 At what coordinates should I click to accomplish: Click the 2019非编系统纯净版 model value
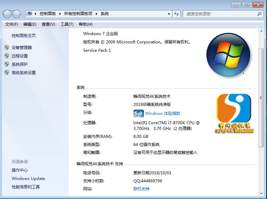152,105
